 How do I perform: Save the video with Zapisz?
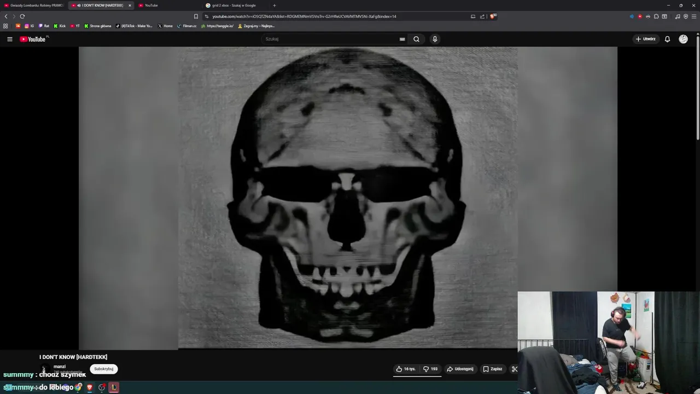coord(492,369)
